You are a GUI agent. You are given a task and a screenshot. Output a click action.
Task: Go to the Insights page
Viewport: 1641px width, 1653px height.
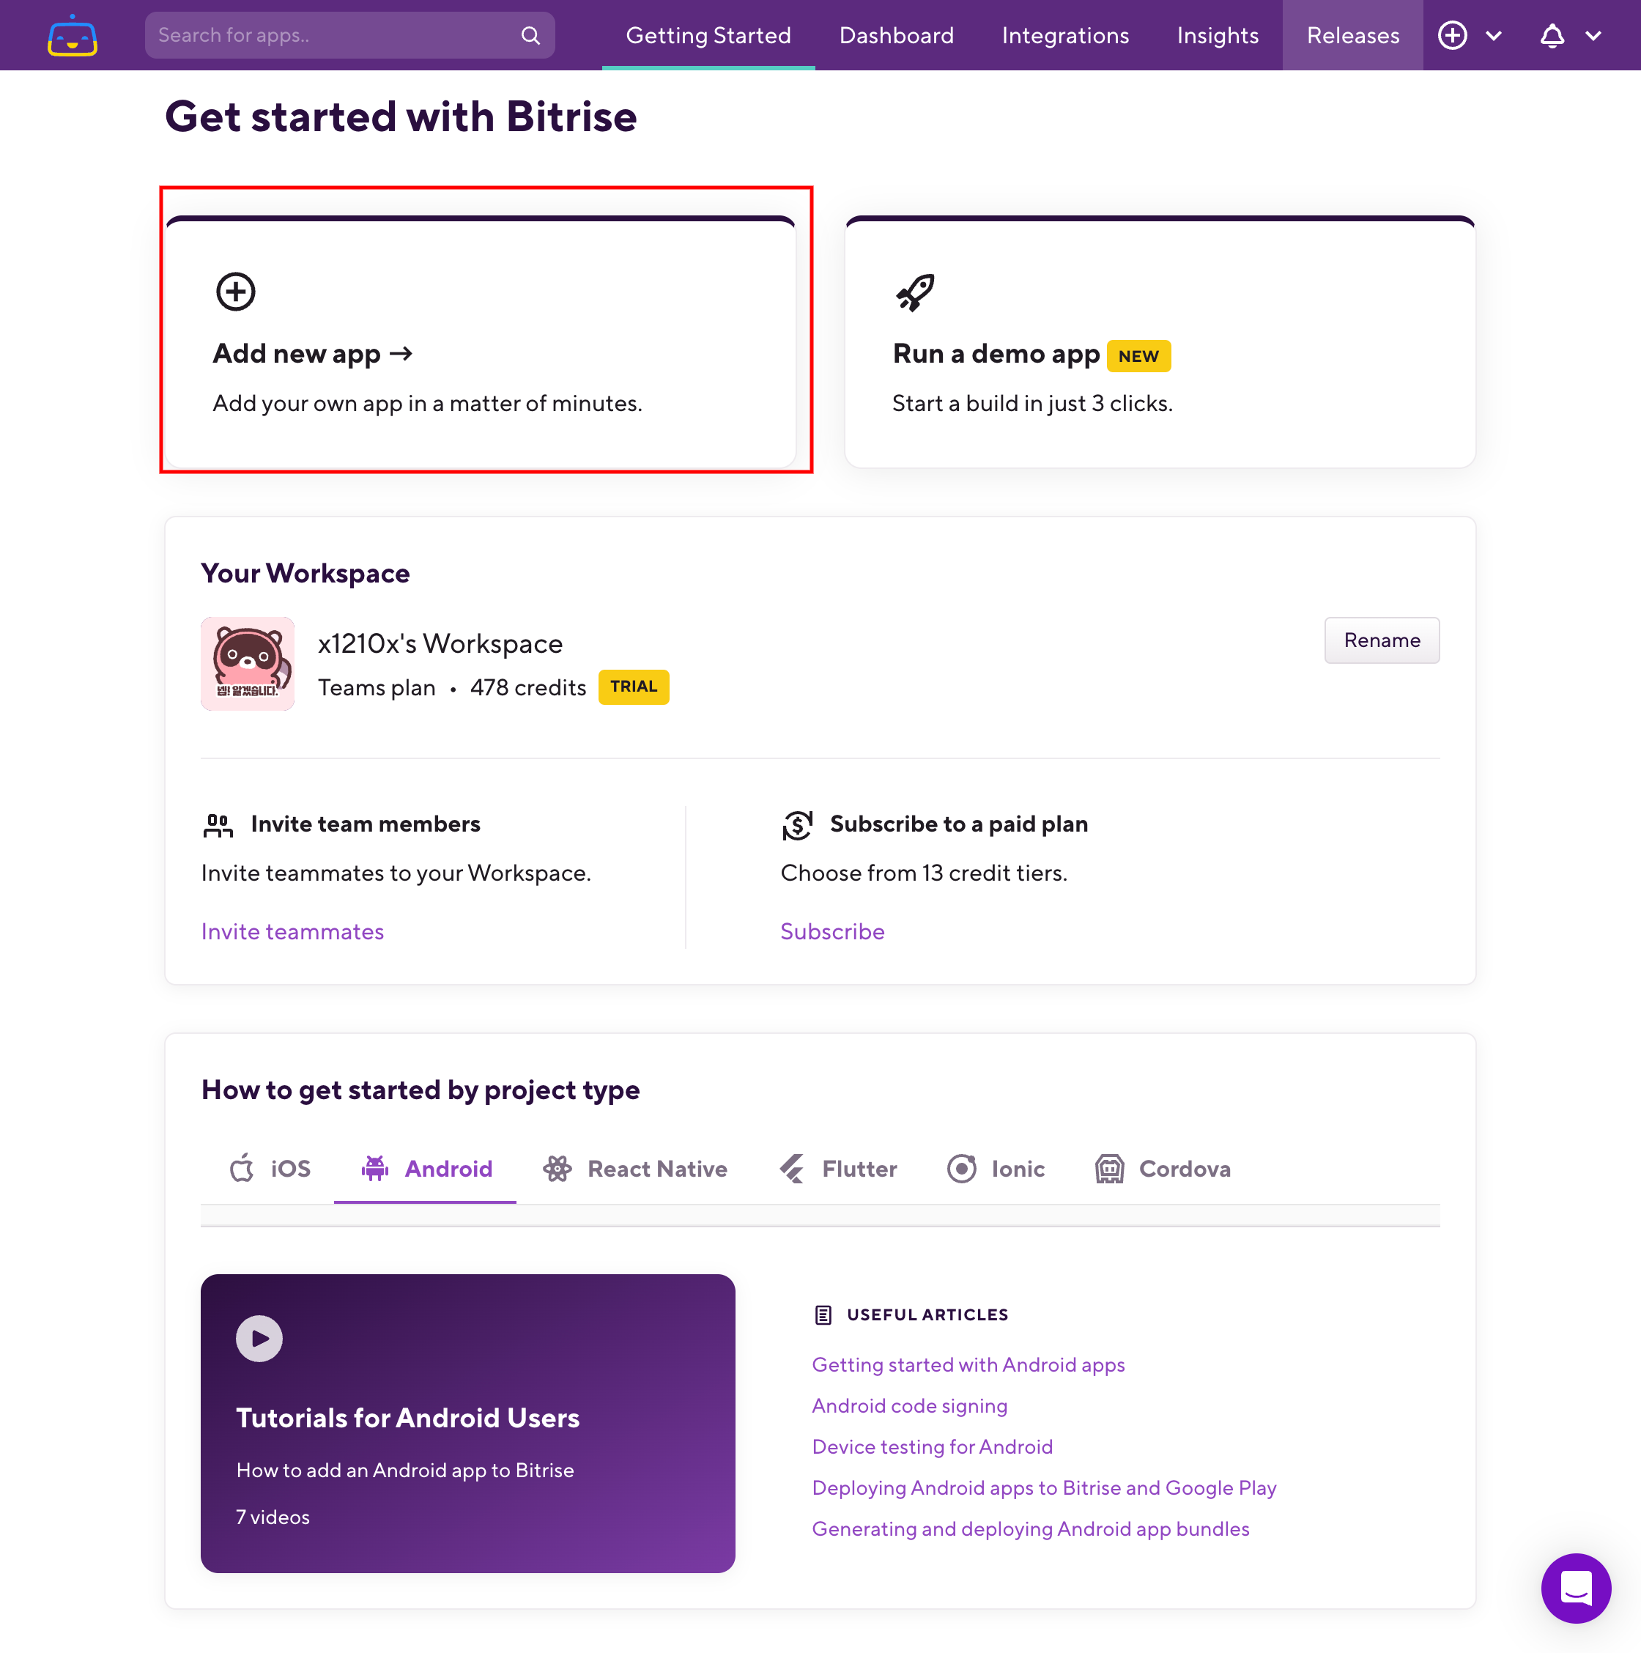(1218, 35)
